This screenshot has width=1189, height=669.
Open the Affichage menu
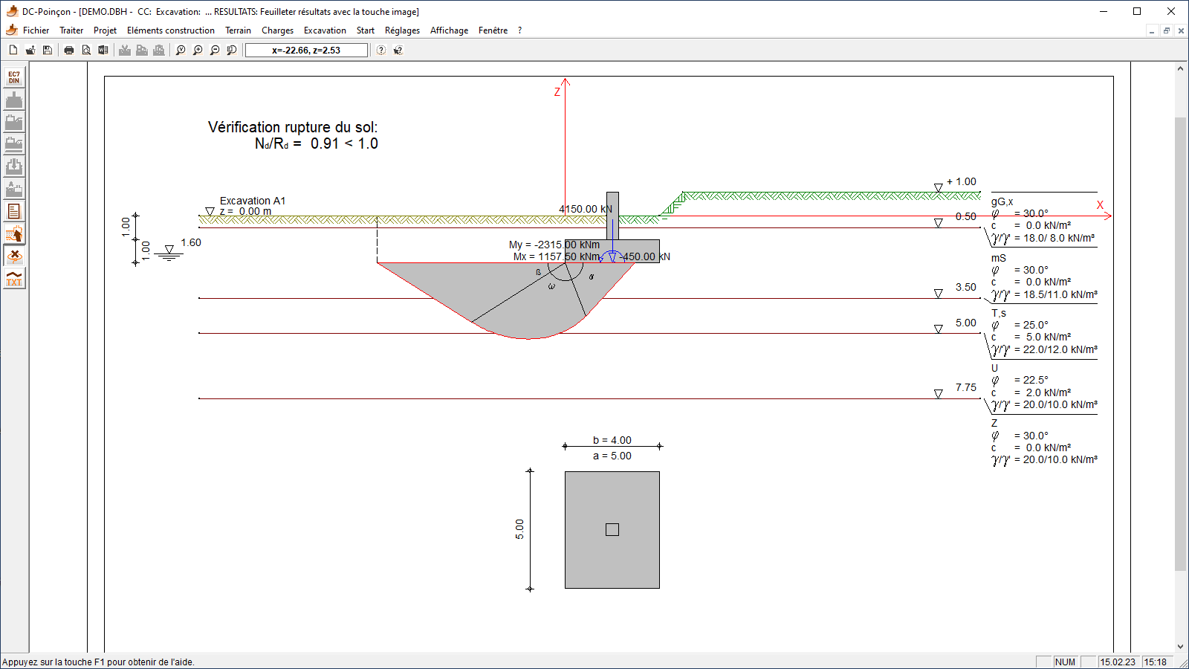(x=449, y=30)
